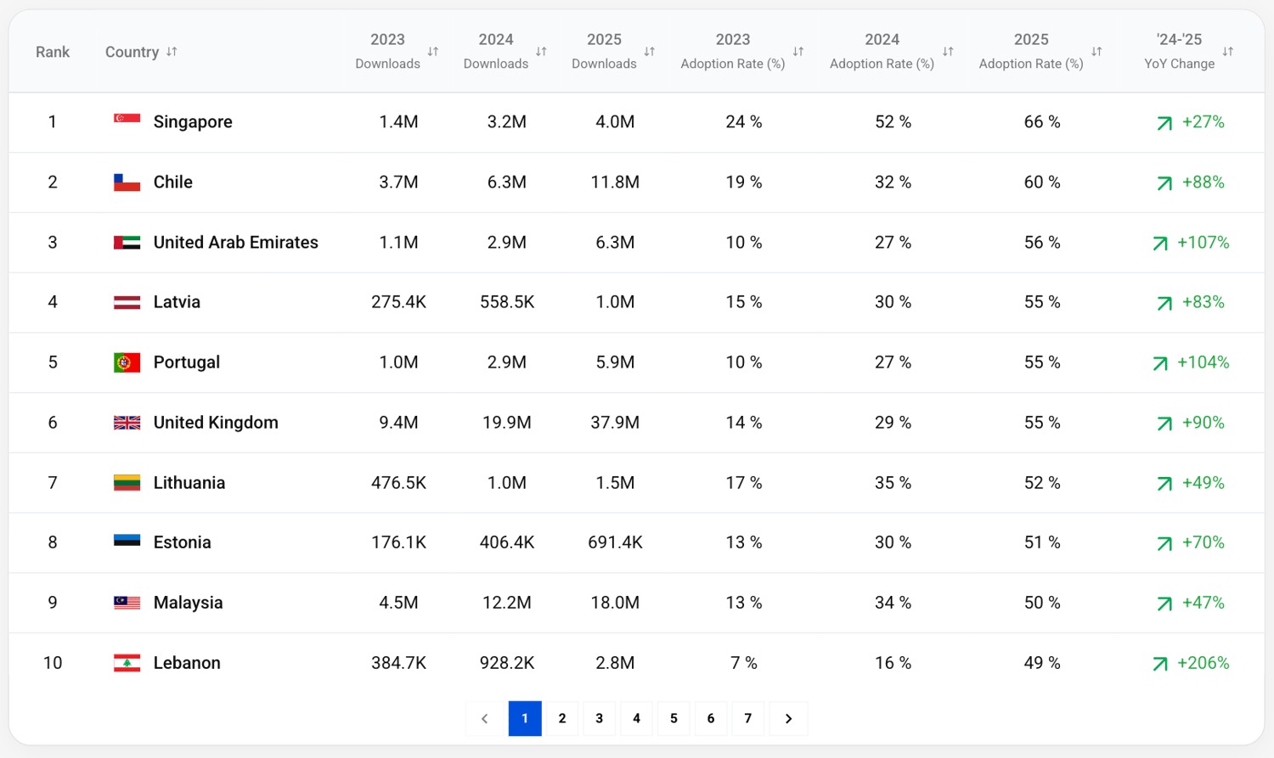Click the United Kingdom country name
Image resolution: width=1274 pixels, height=758 pixels.
[216, 423]
